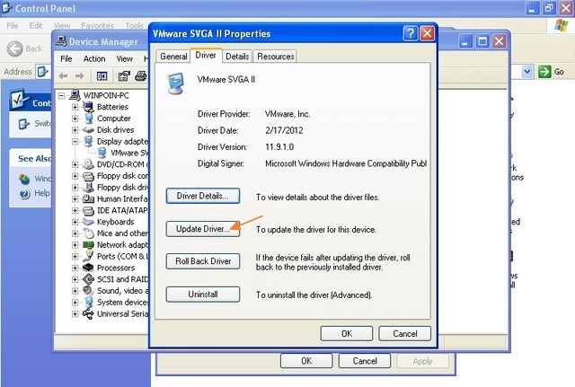Expand the Disk drives node

click(75, 130)
